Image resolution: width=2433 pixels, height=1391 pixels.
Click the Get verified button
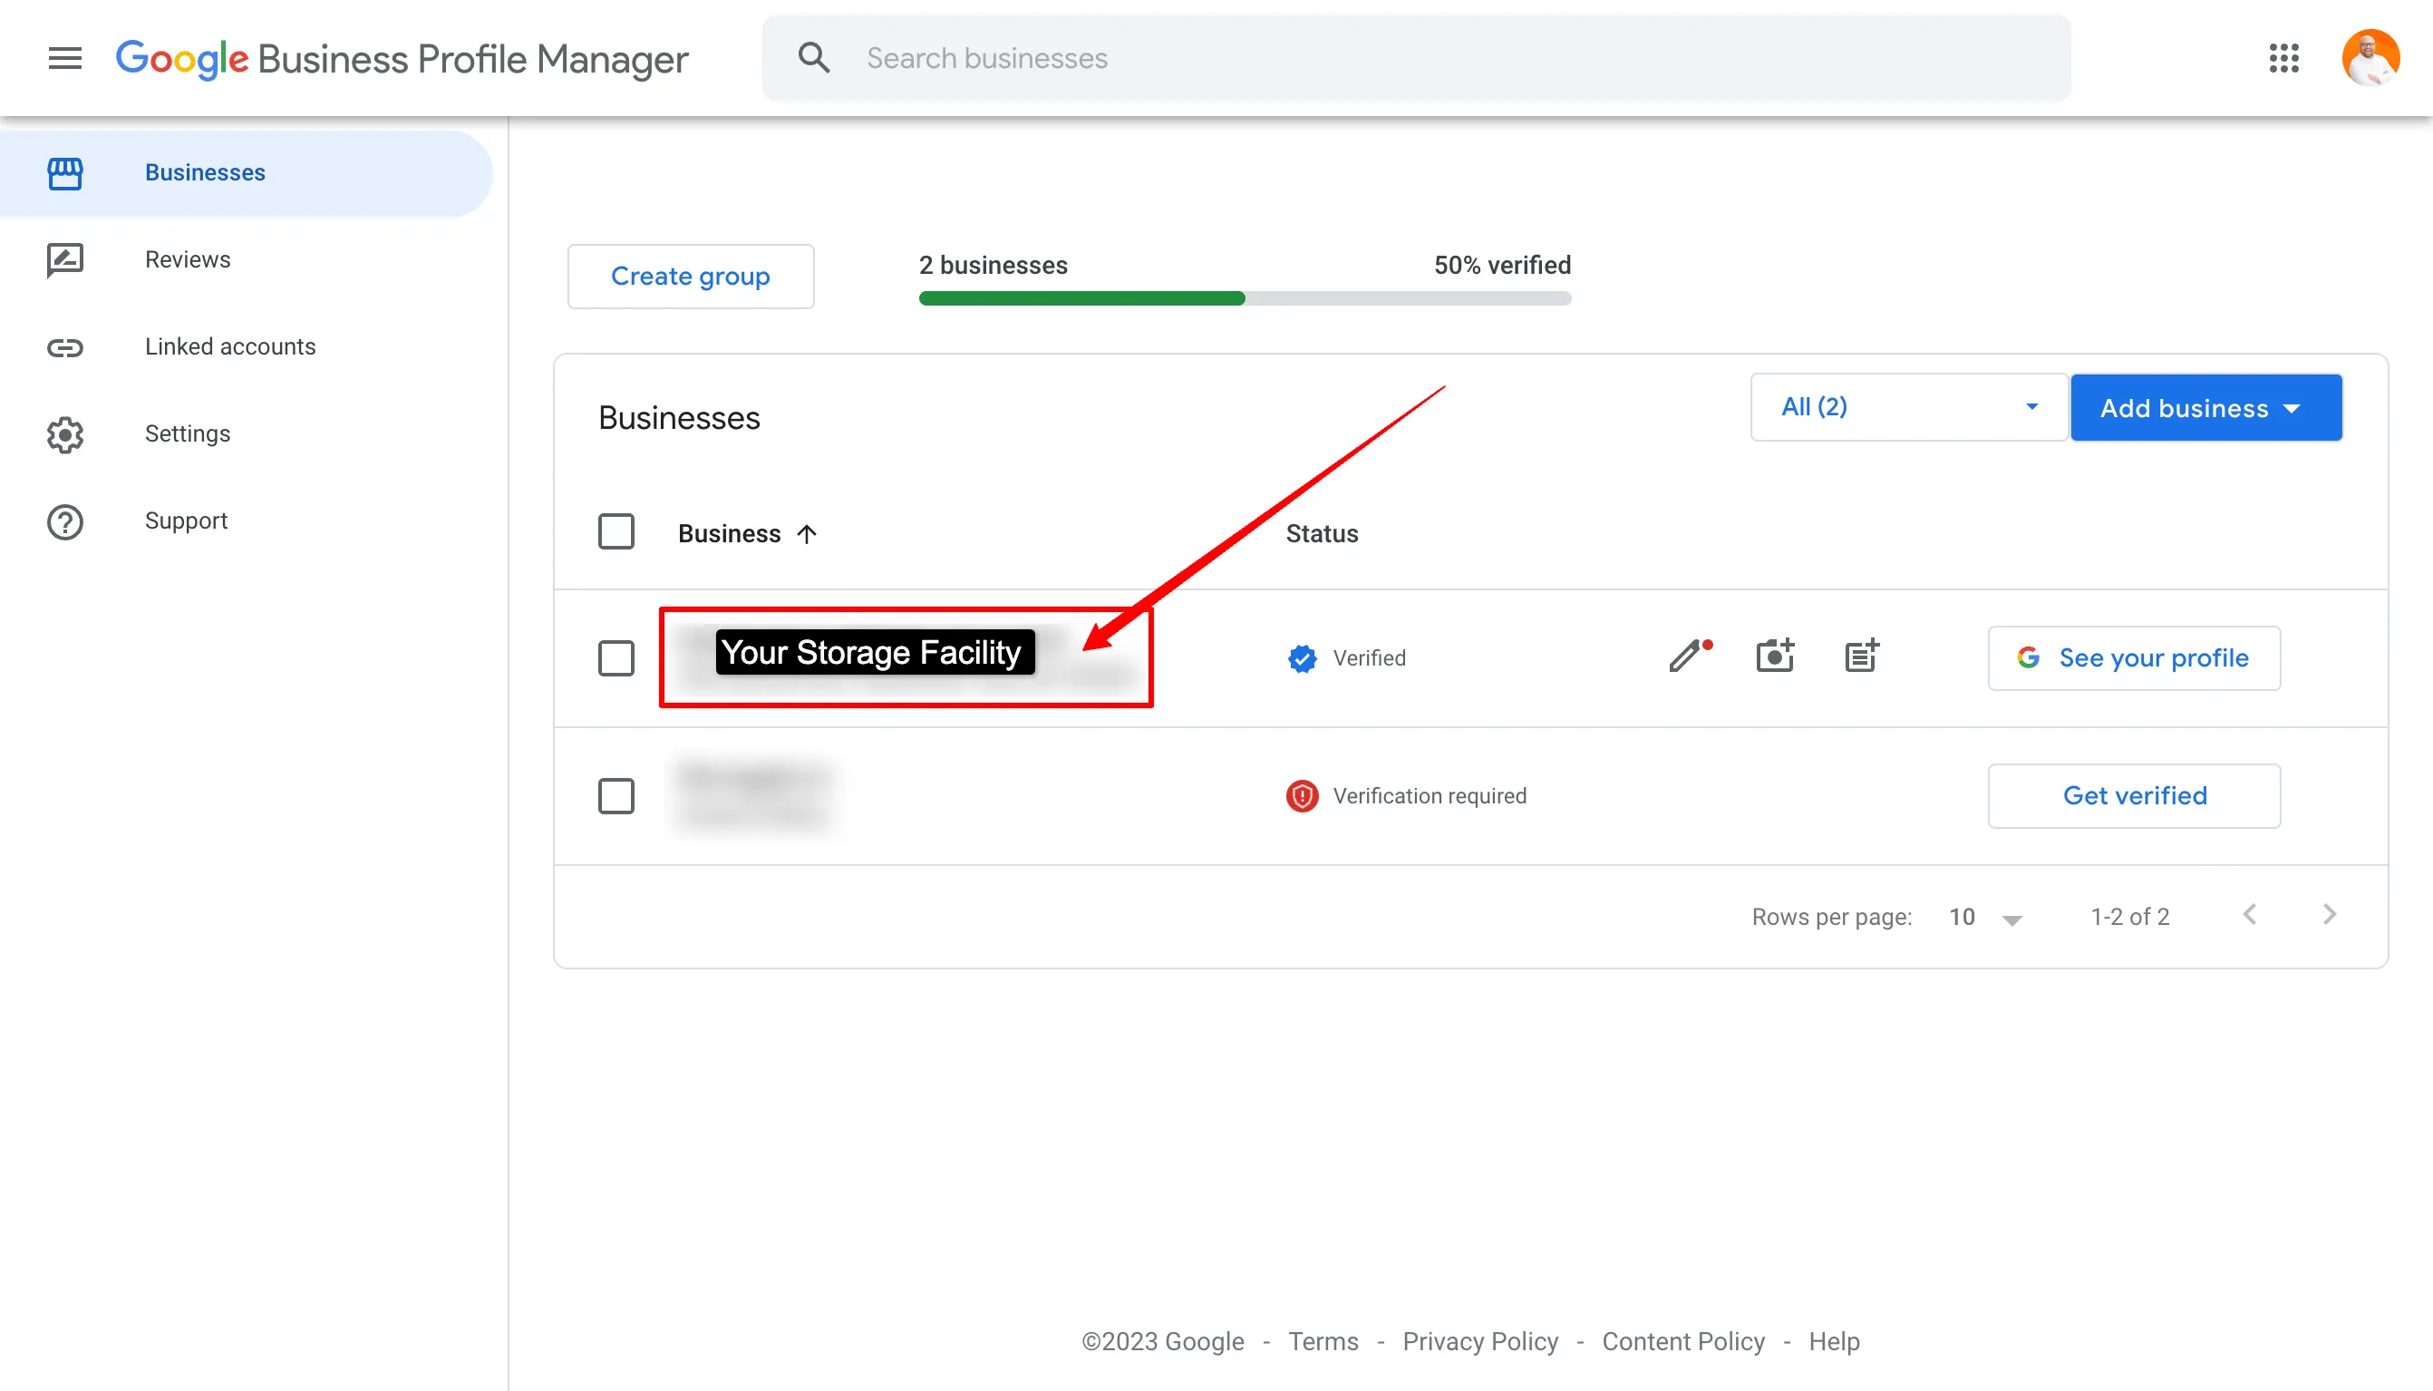coord(2134,796)
